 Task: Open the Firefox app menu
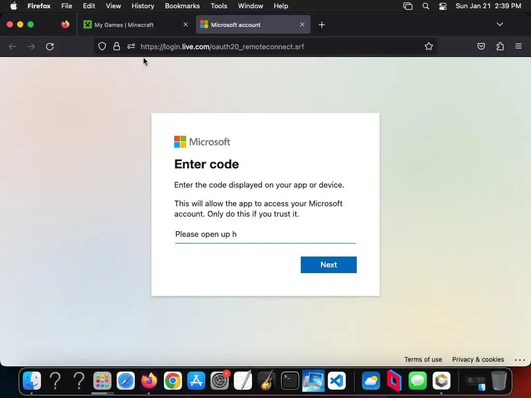point(39,6)
